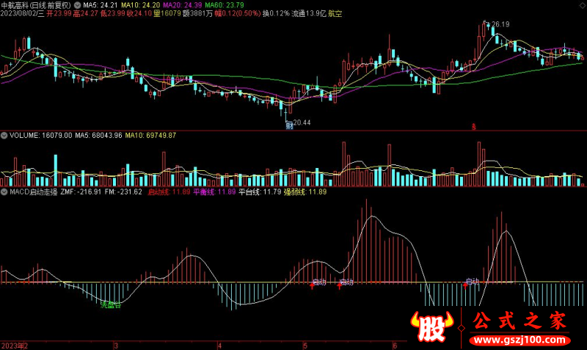Click the volume value 量16079
Image resolution: width=587 pixels, height=350 pixels.
point(167,13)
